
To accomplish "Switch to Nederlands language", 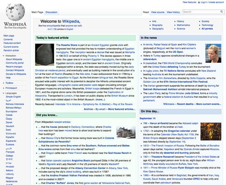I will coord(12,181).
